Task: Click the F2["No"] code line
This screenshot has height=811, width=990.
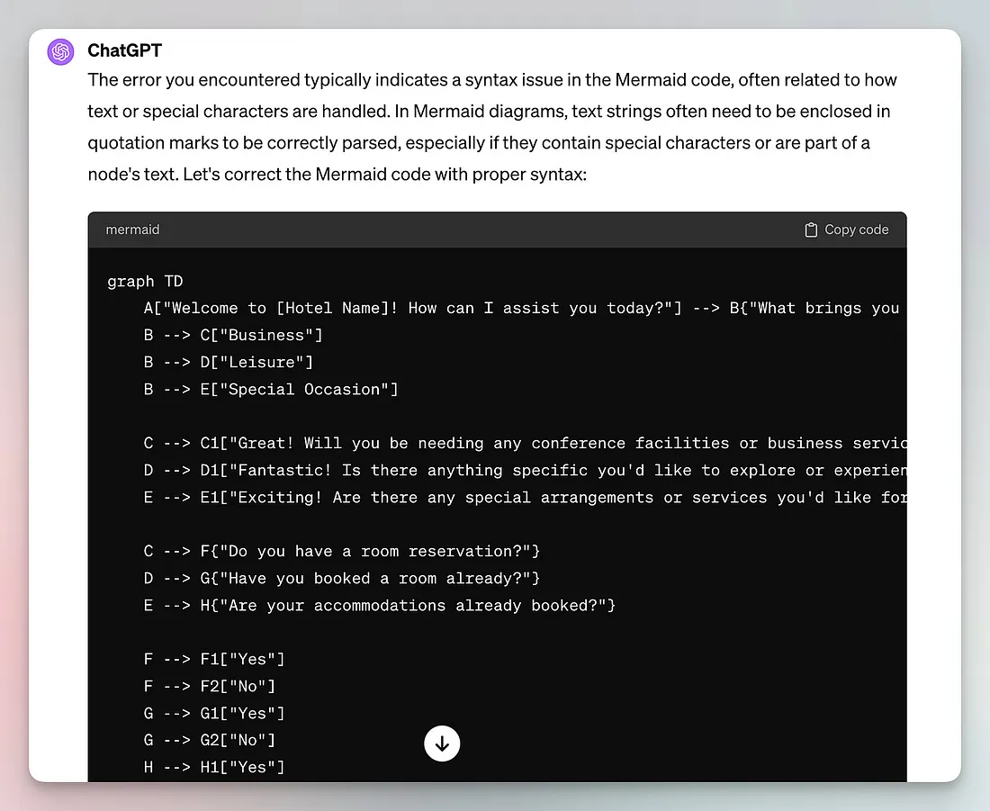Action: [x=209, y=686]
